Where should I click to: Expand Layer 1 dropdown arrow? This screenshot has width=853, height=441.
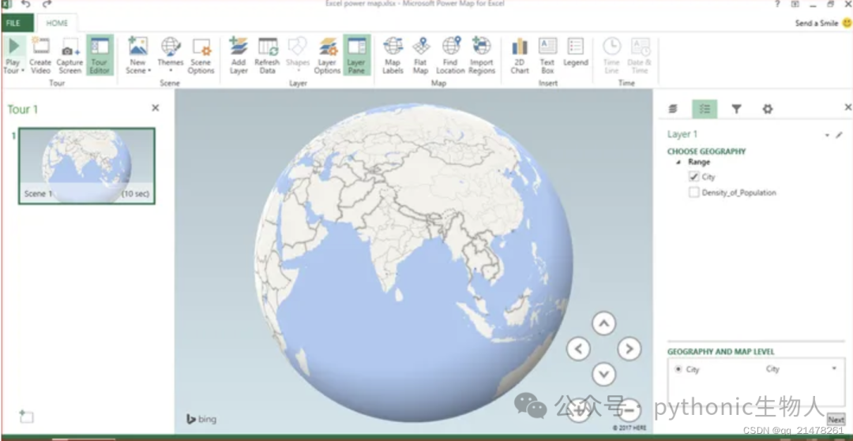point(828,135)
